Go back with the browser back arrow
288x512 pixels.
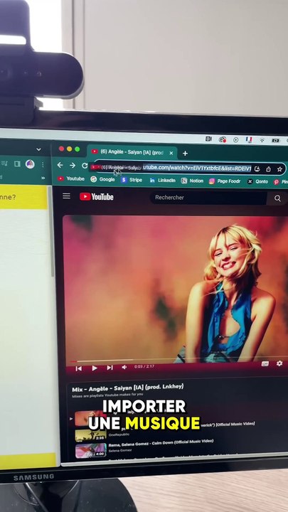coord(60,165)
